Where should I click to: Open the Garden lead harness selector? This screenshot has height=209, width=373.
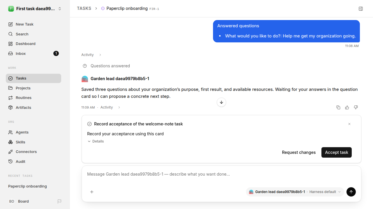(295, 192)
